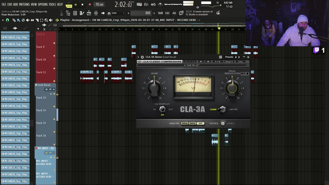This screenshot has width=329, height=185.
Task: Open the 808 pattern selector
Action: [x=141, y=13]
